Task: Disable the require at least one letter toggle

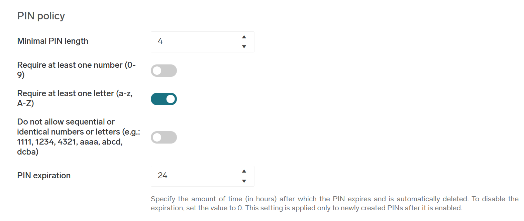Action: [x=164, y=99]
